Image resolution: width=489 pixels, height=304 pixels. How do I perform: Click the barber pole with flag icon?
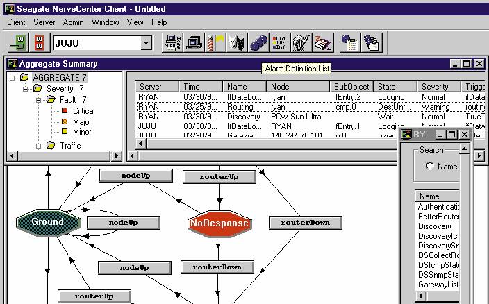click(215, 42)
